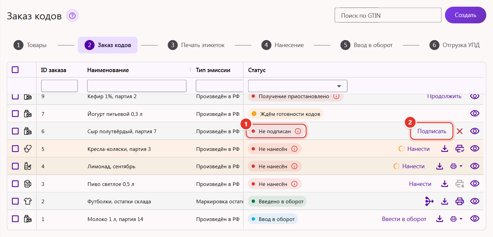
Task: Click the Ждём готовности кодов status badge
Action: [286, 114]
